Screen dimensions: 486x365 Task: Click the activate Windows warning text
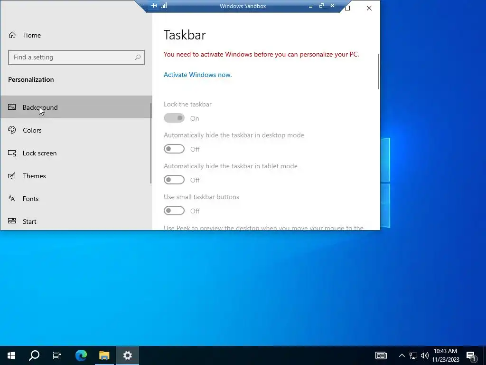(262, 54)
